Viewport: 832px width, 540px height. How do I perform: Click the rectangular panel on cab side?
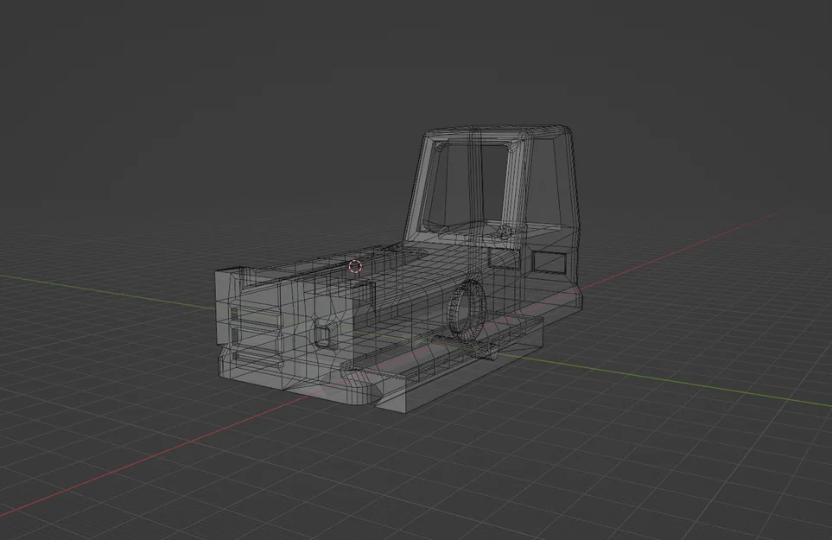coord(549,262)
